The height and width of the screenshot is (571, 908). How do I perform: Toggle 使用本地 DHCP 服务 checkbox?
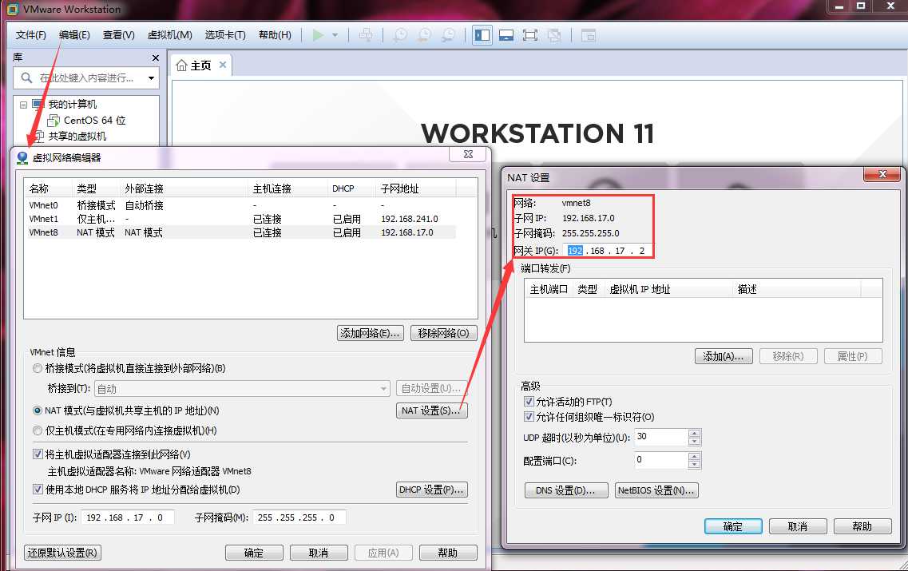(x=38, y=490)
